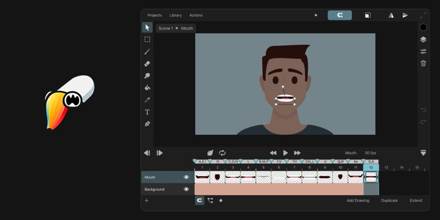Hide the Mouth layer with eye icon
Image resolution: width=440 pixels, height=220 pixels.
(x=186, y=177)
